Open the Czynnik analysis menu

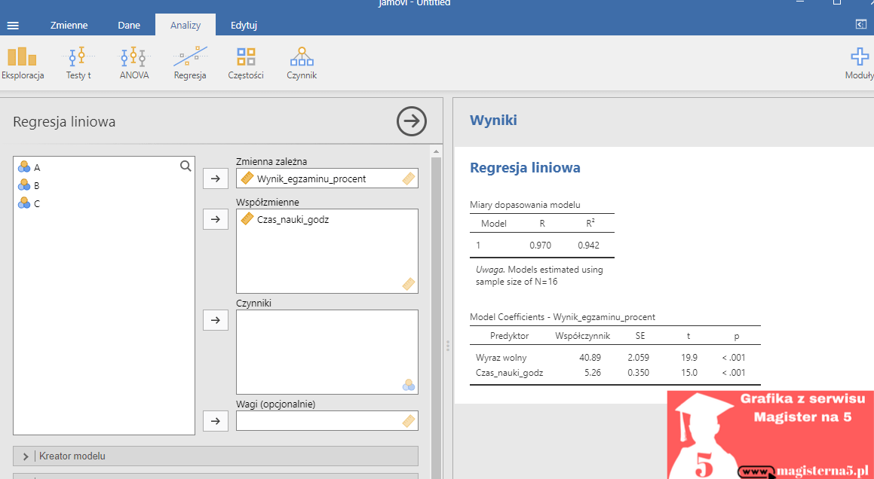(x=302, y=63)
